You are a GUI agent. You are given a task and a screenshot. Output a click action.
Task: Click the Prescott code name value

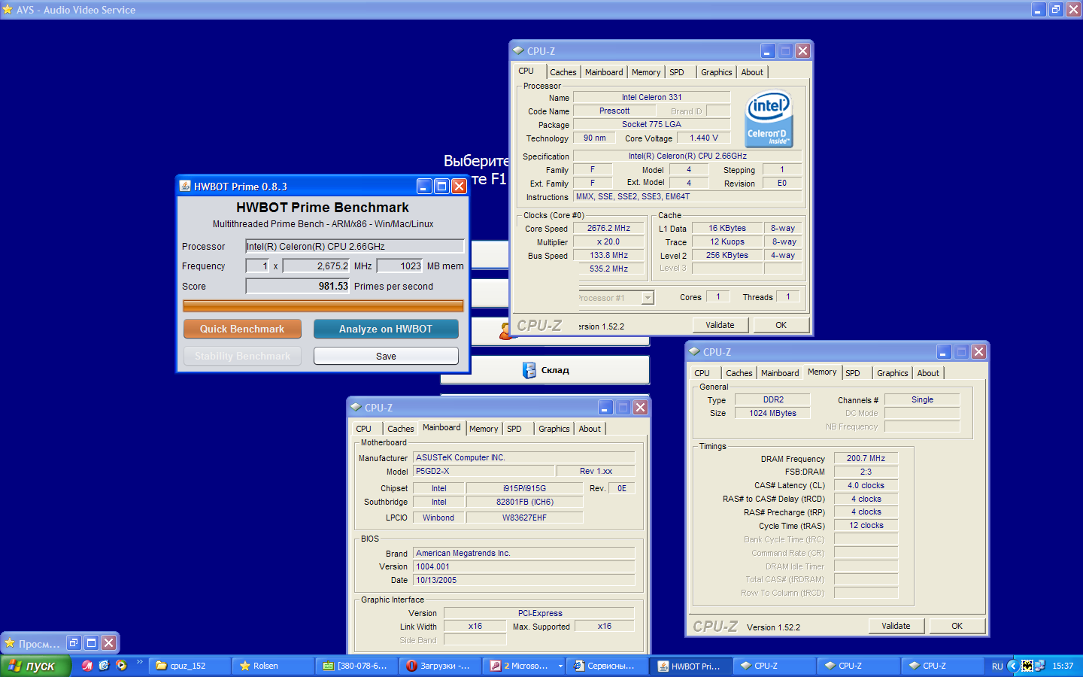point(614,111)
